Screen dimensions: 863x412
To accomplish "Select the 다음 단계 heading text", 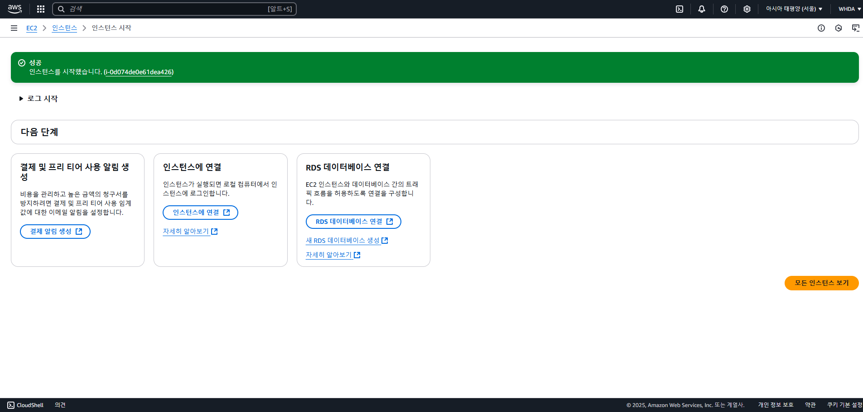I will (x=39, y=132).
